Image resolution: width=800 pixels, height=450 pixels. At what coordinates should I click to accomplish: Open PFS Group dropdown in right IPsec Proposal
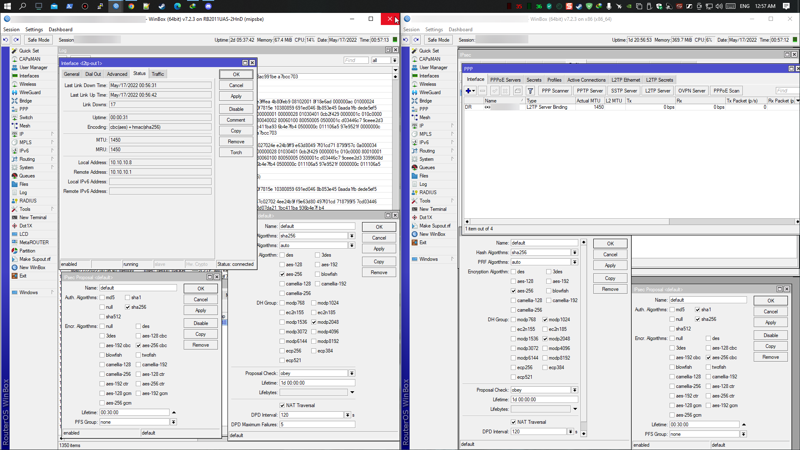[743, 434]
